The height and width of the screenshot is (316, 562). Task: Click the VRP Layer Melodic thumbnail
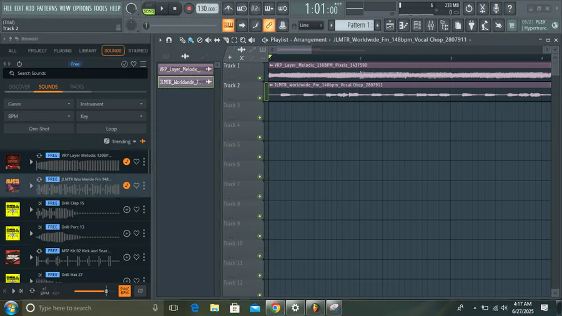[12, 162]
